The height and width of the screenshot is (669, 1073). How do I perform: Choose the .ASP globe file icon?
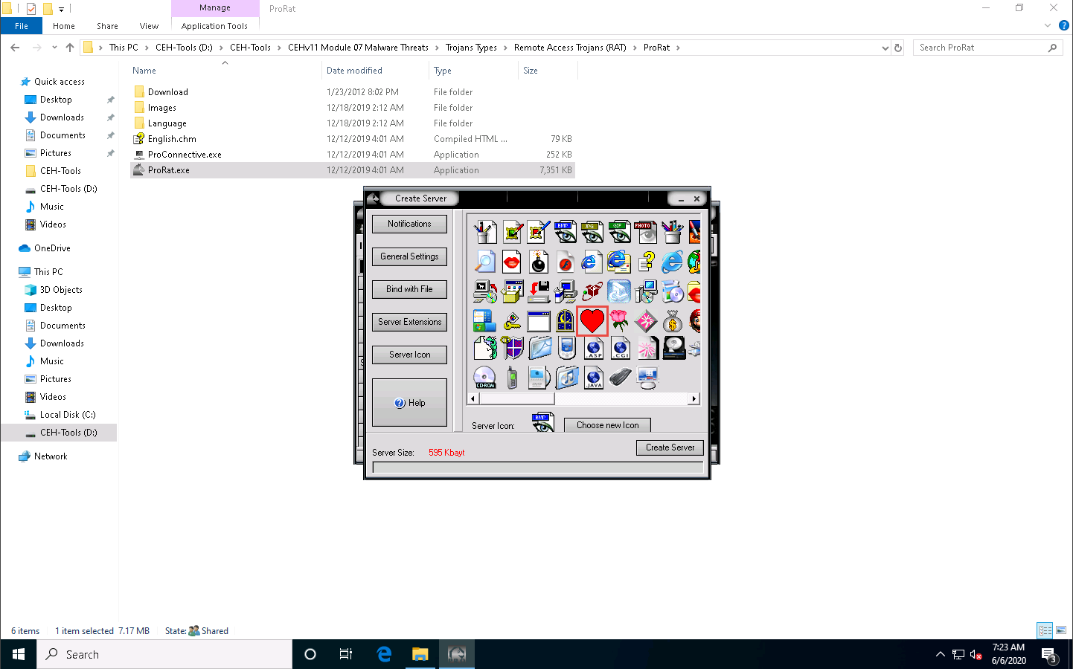coord(593,348)
